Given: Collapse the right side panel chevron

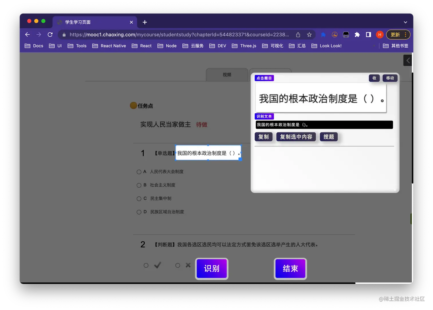Looking at the screenshot, I should tap(407, 60).
